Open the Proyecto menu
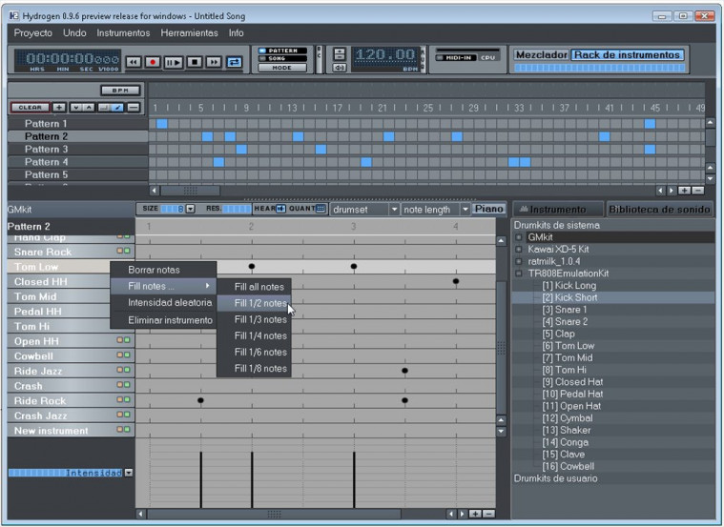The height and width of the screenshot is (527, 724). coord(32,32)
